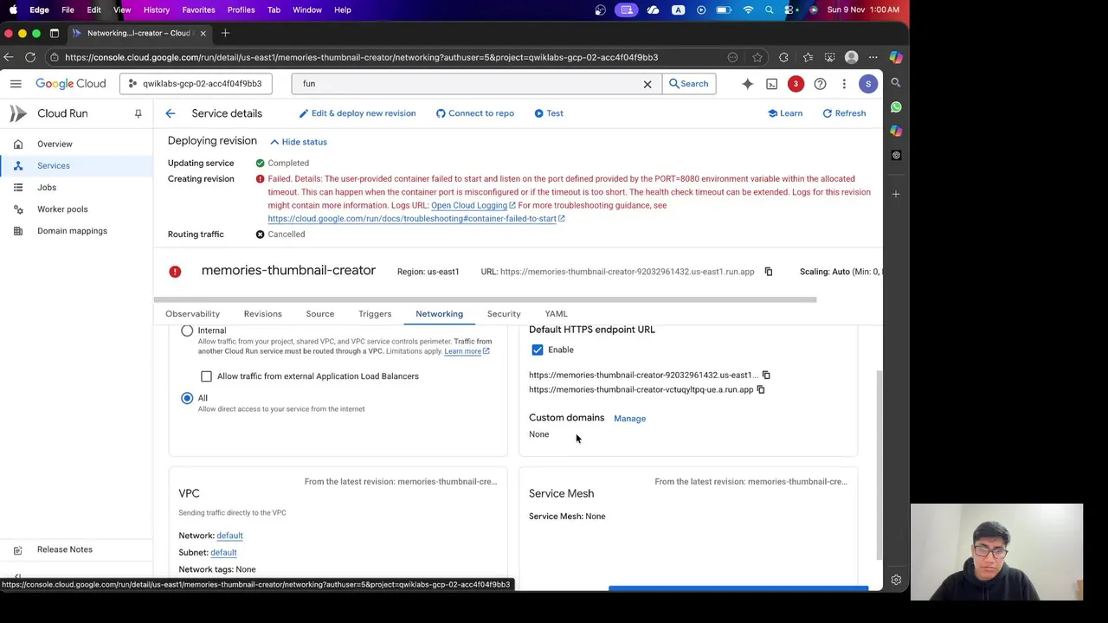Screen dimensions: 1108x623
Task: Switch to the Observability tab
Action: pos(192,314)
